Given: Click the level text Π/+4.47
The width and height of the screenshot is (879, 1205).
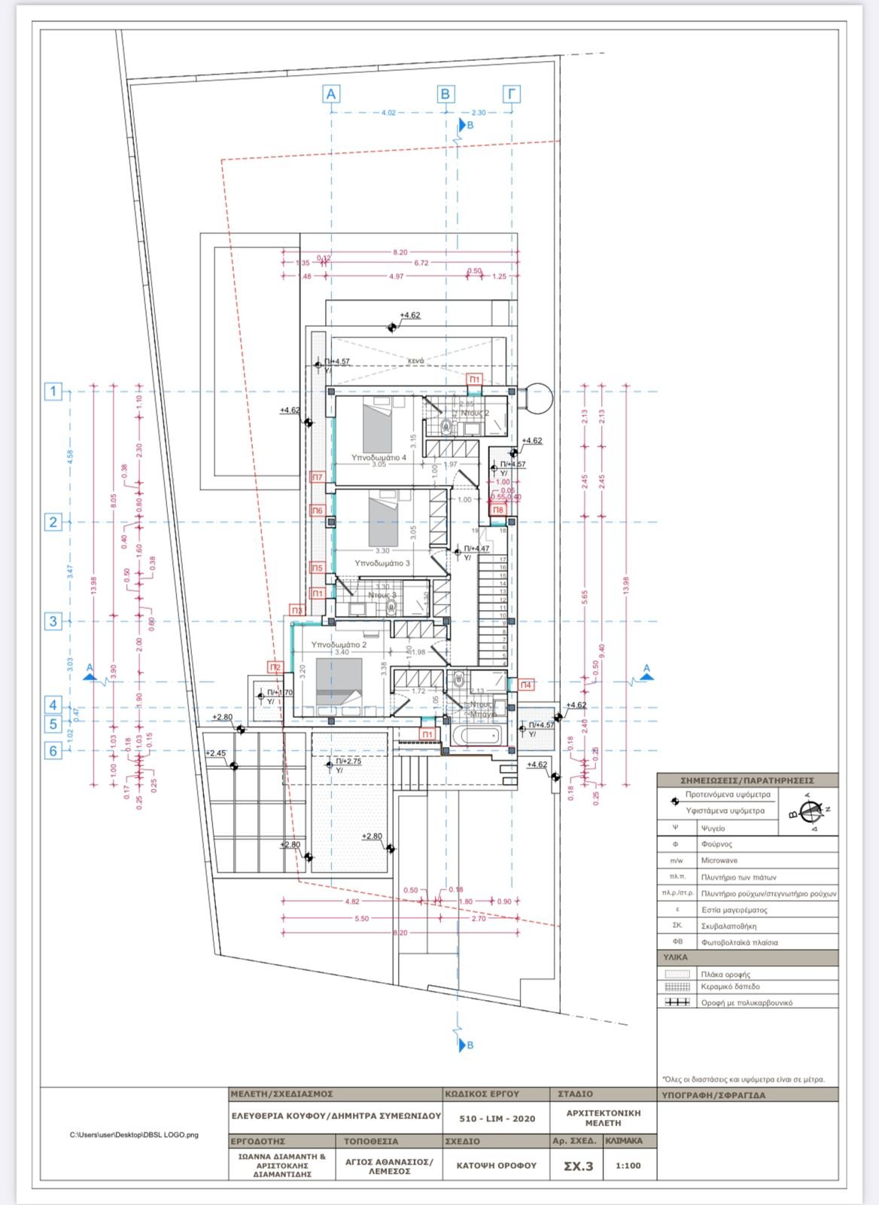Looking at the screenshot, I should [x=476, y=548].
